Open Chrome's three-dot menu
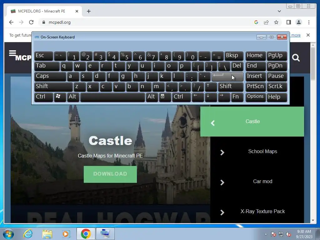This screenshot has width=320, height=240. coord(309,22)
